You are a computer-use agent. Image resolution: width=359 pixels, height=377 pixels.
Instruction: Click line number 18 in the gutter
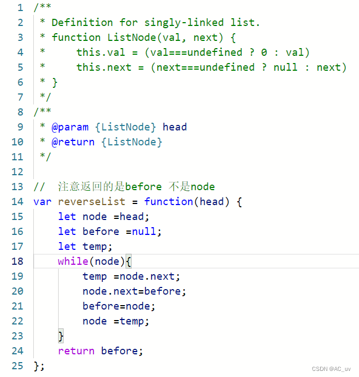tap(17, 261)
